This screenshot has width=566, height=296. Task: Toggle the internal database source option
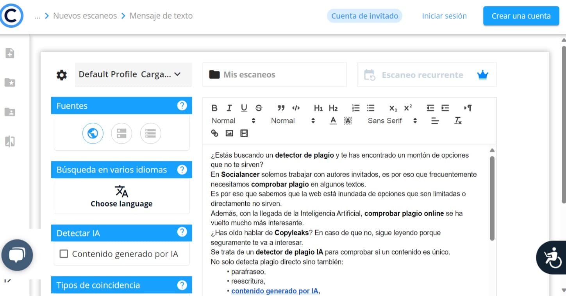121,134
